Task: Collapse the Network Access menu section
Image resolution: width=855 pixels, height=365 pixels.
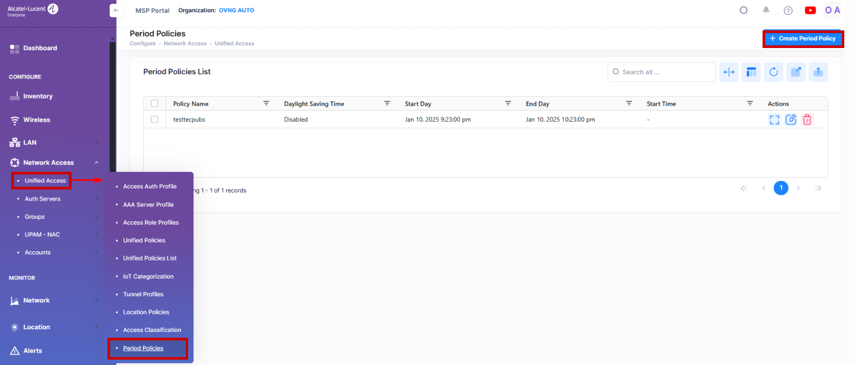Action: [97, 163]
